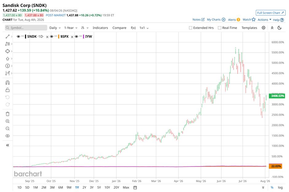Image resolution: width=289 pixels, height=192 pixels.
Task: Open the Compare menu
Action: pos(119,28)
